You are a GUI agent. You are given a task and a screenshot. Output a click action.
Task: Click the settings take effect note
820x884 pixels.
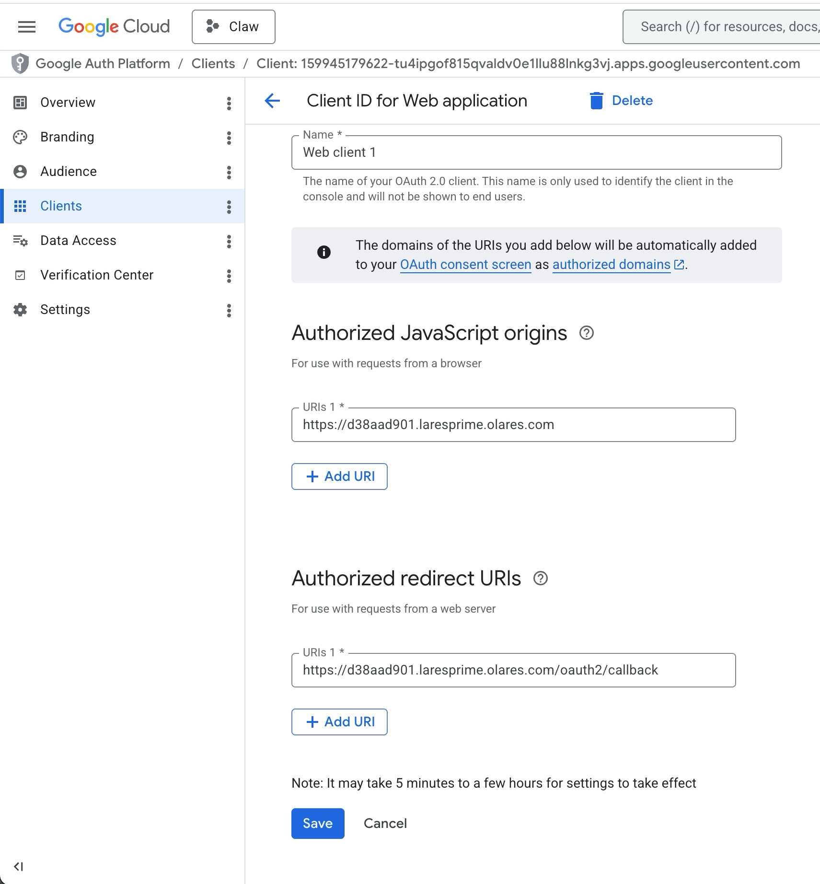[494, 783]
